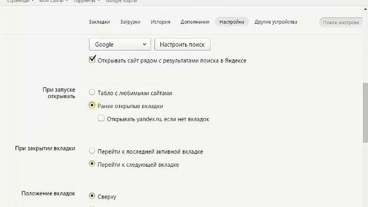The height and width of the screenshot is (207, 368).
Task: Click the Настроить поиск button
Action: [182, 44]
